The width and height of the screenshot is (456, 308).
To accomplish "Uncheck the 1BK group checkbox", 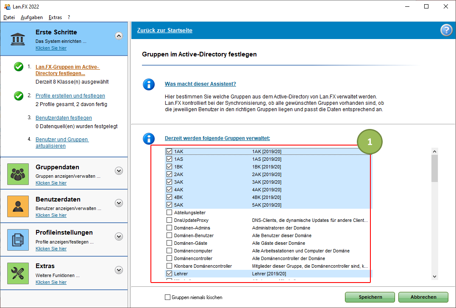I will tap(169, 167).
